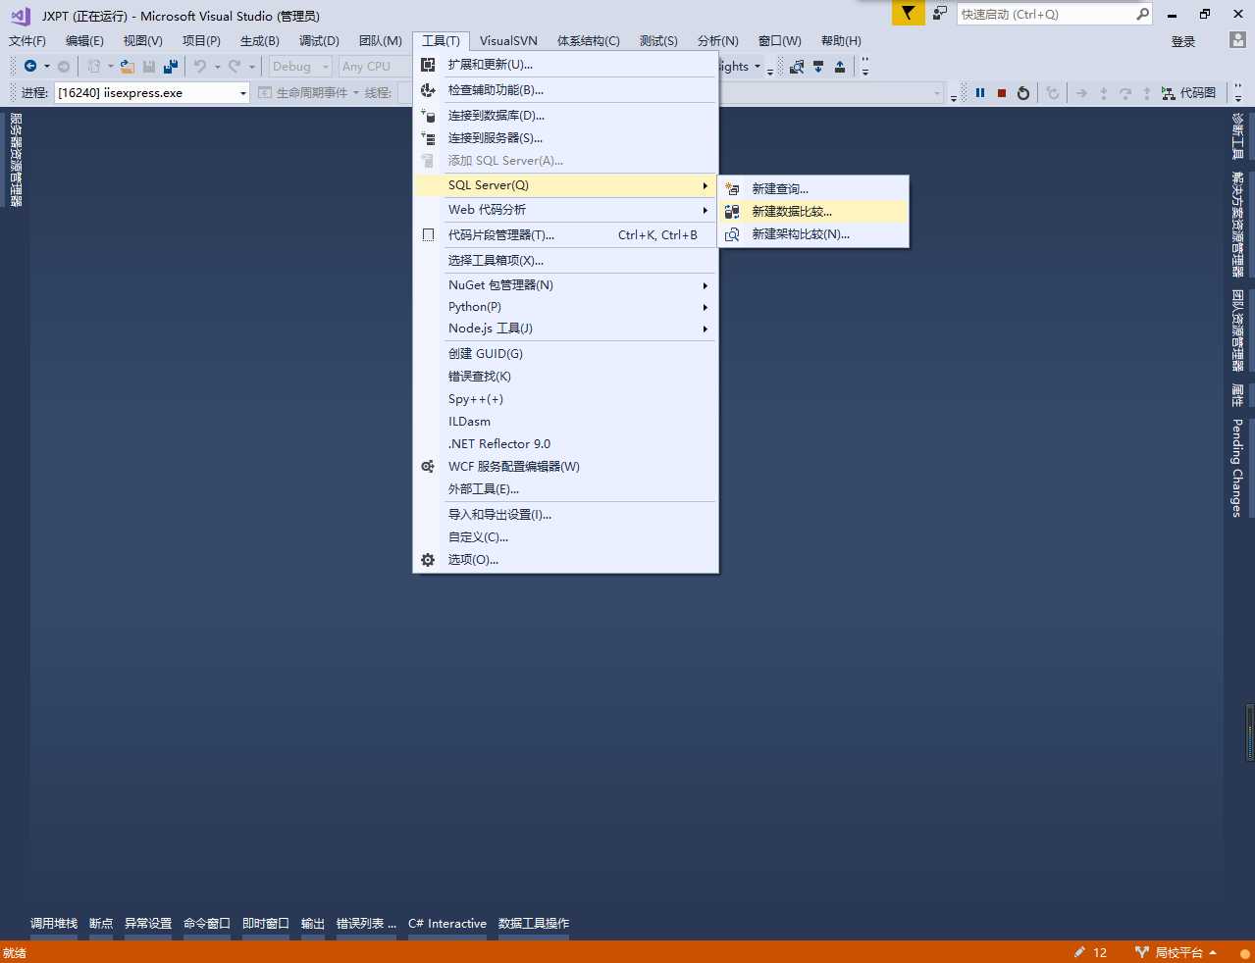The height and width of the screenshot is (963, 1255).
Task: Open the 解决方案资源管理器 side panel tab
Action: 1238,225
